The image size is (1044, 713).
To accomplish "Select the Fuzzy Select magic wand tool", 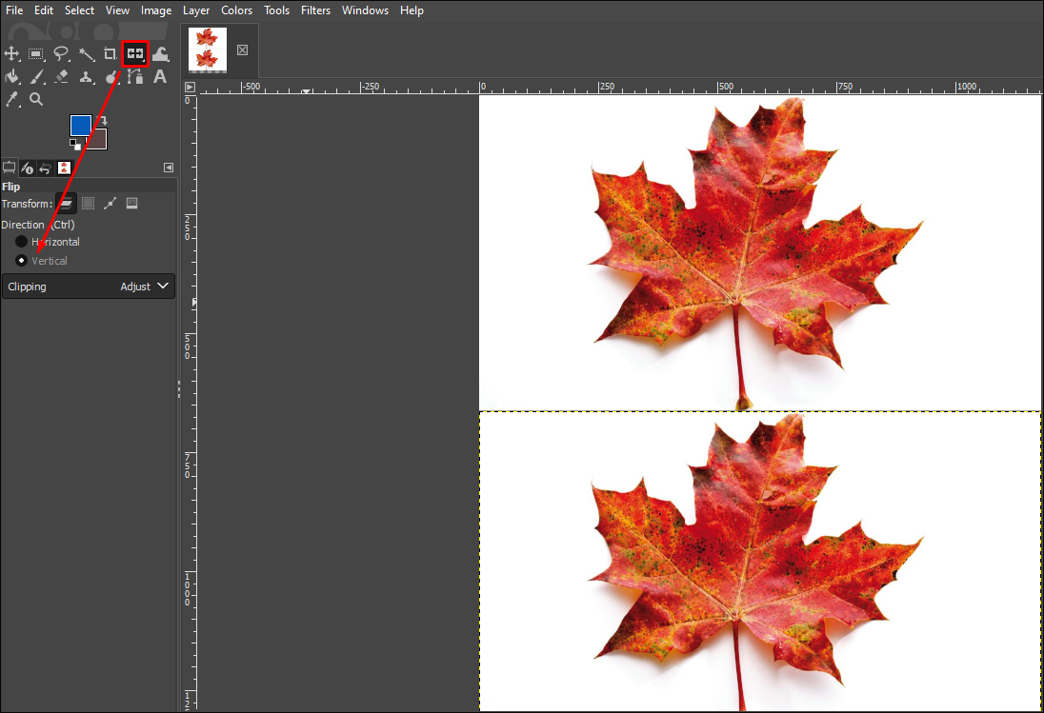I will point(86,54).
